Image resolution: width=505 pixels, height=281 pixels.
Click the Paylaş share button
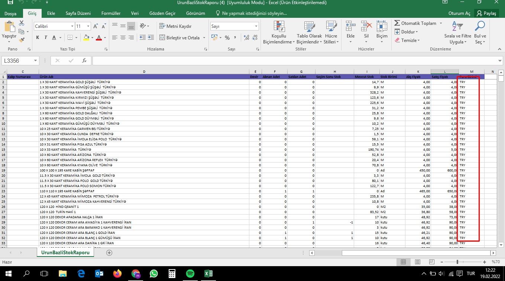486,13
